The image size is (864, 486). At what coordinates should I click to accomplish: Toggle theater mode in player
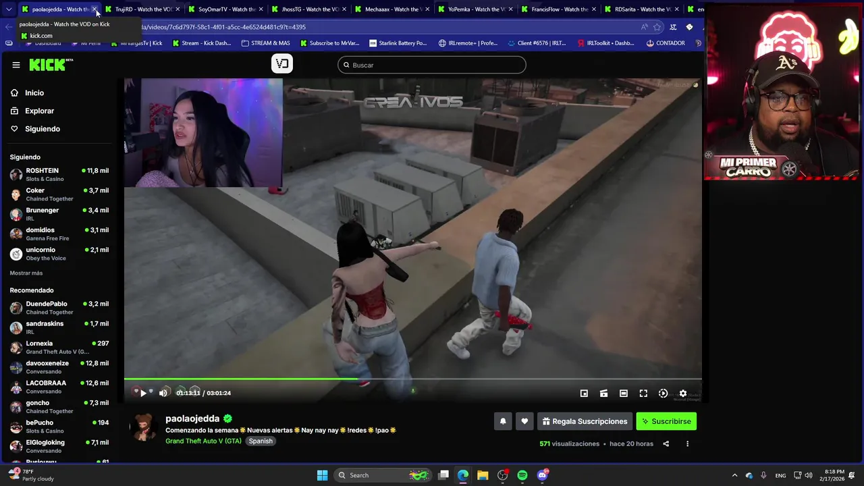[624, 394]
